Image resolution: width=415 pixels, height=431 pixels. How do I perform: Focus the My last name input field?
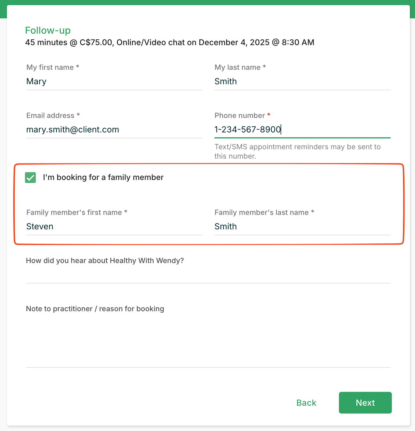coord(302,82)
